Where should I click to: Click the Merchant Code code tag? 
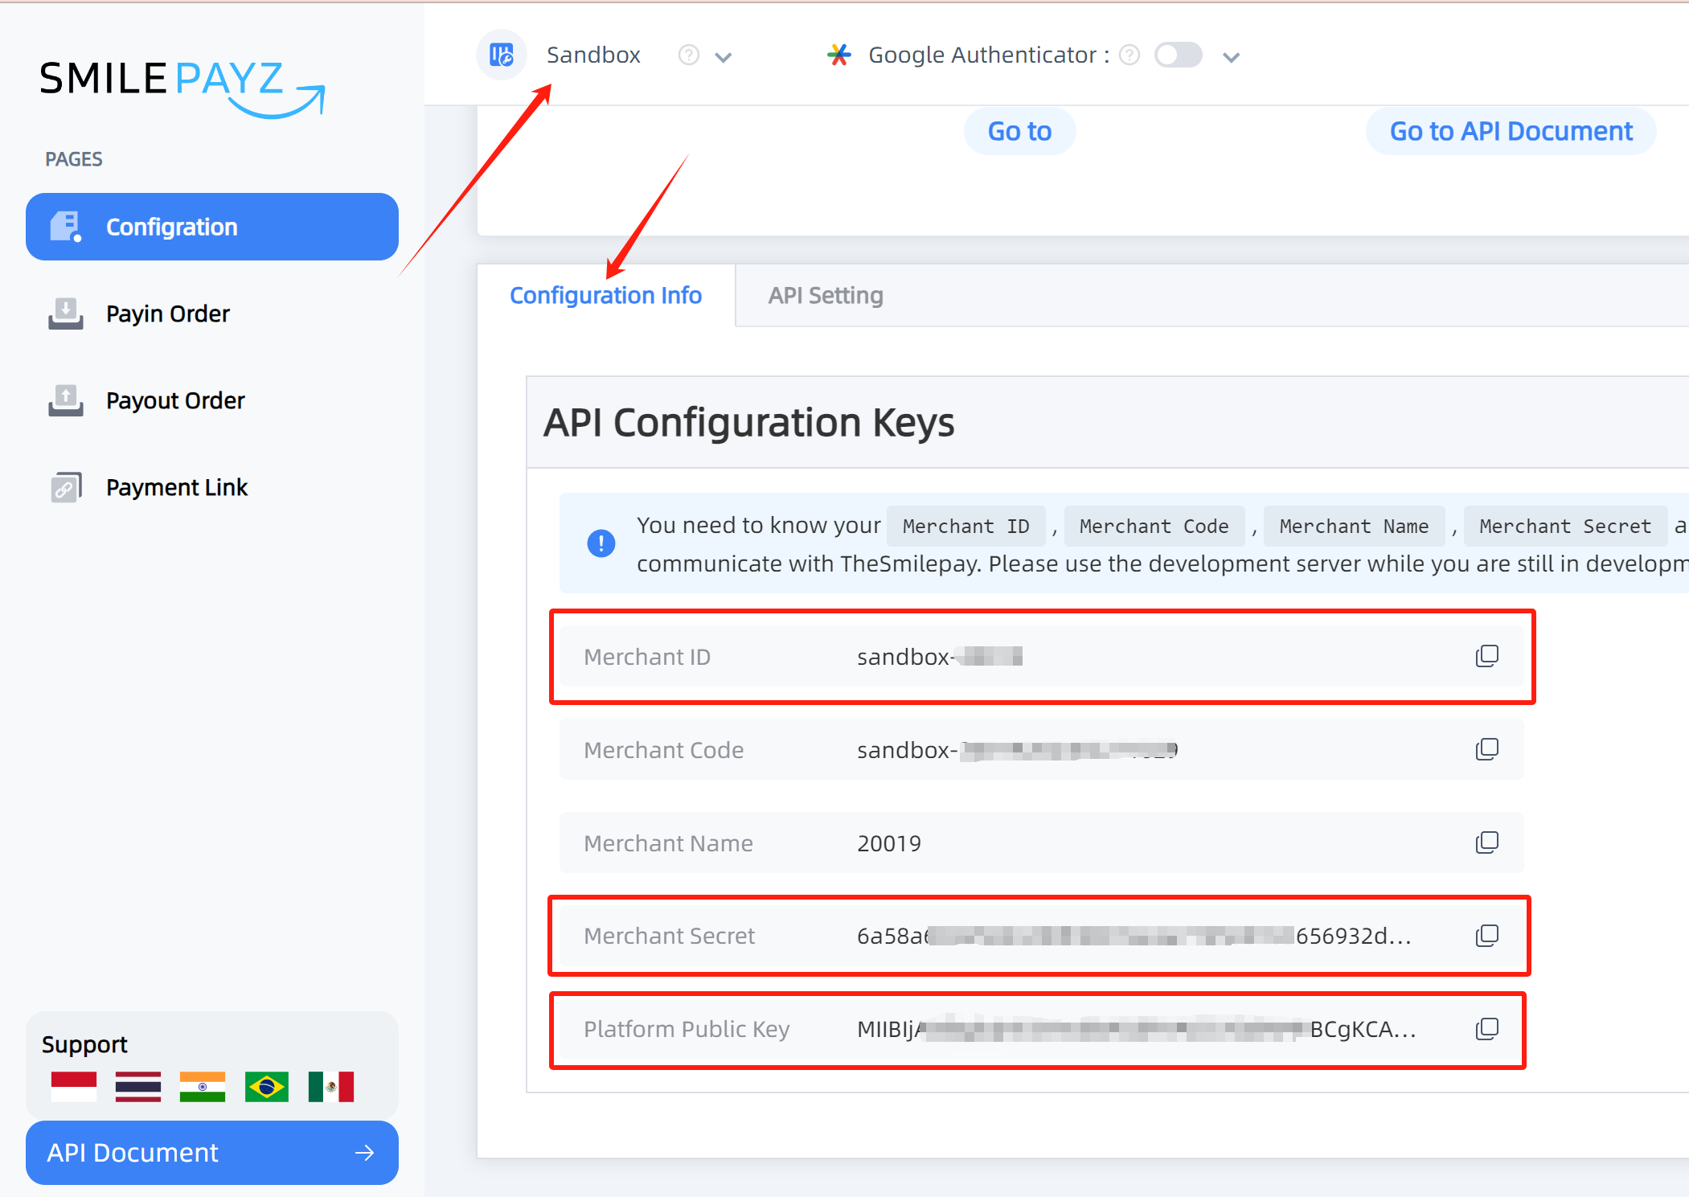(1154, 526)
